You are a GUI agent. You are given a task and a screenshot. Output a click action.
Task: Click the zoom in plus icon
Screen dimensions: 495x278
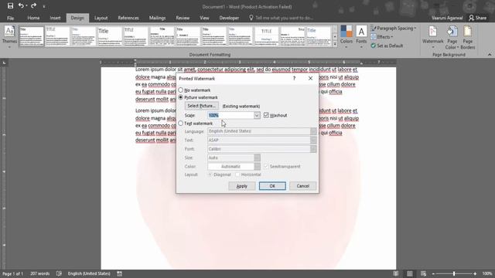[475, 273]
